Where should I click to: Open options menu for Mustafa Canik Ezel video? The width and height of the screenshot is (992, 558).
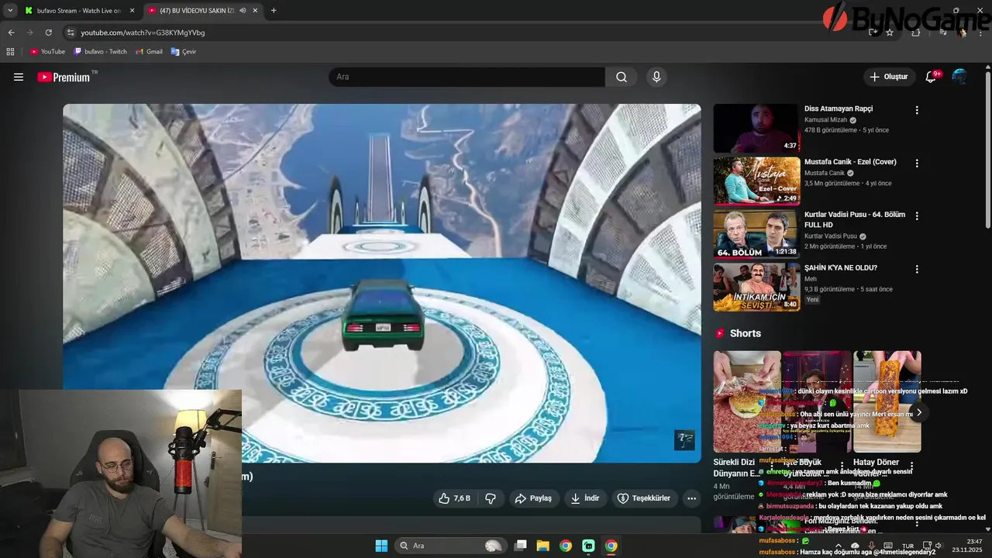[x=917, y=164]
